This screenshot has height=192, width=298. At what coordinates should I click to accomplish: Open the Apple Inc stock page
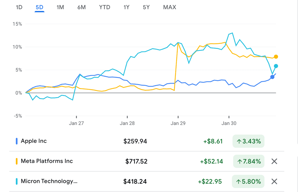pos(33,141)
